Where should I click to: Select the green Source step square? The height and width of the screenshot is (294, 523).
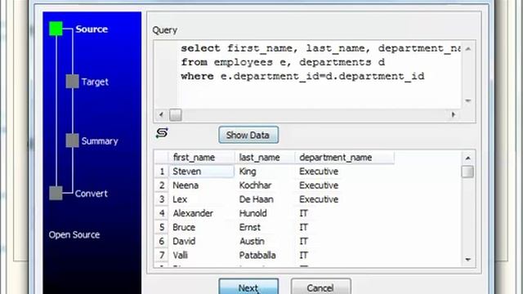(x=56, y=29)
